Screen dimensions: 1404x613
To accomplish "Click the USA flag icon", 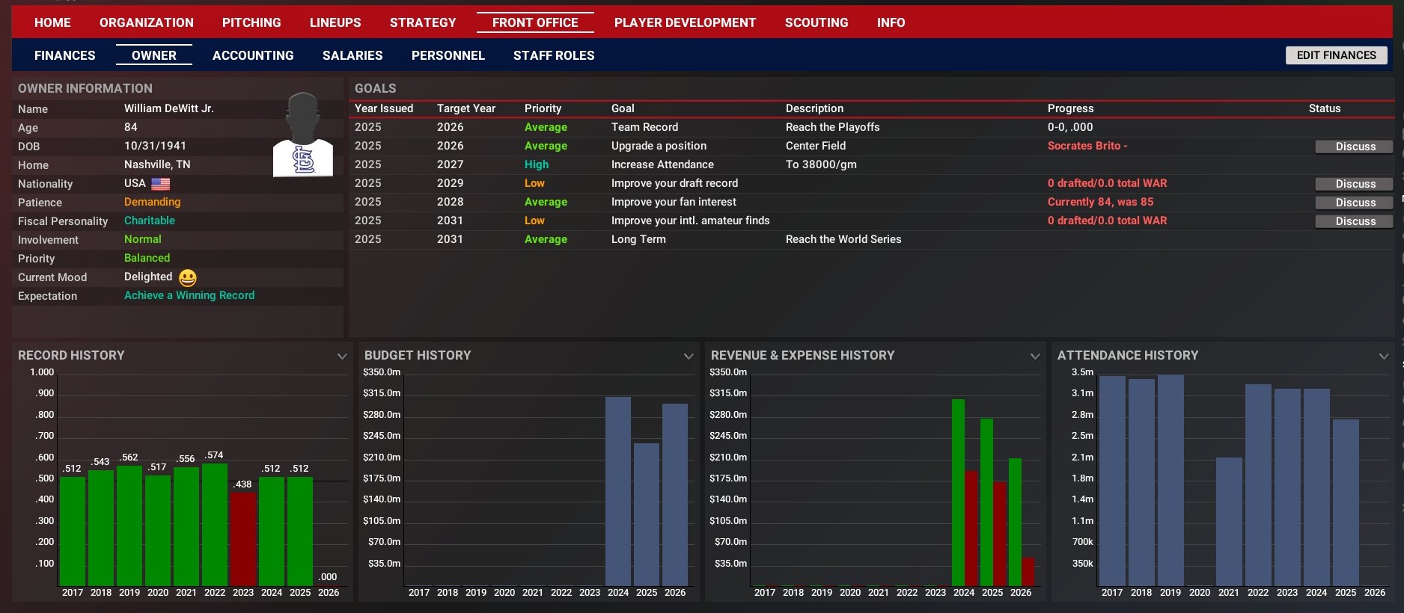I will [x=161, y=184].
